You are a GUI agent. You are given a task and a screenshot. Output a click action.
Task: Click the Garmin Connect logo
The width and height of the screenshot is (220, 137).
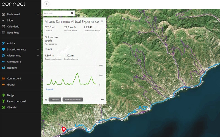13,4
